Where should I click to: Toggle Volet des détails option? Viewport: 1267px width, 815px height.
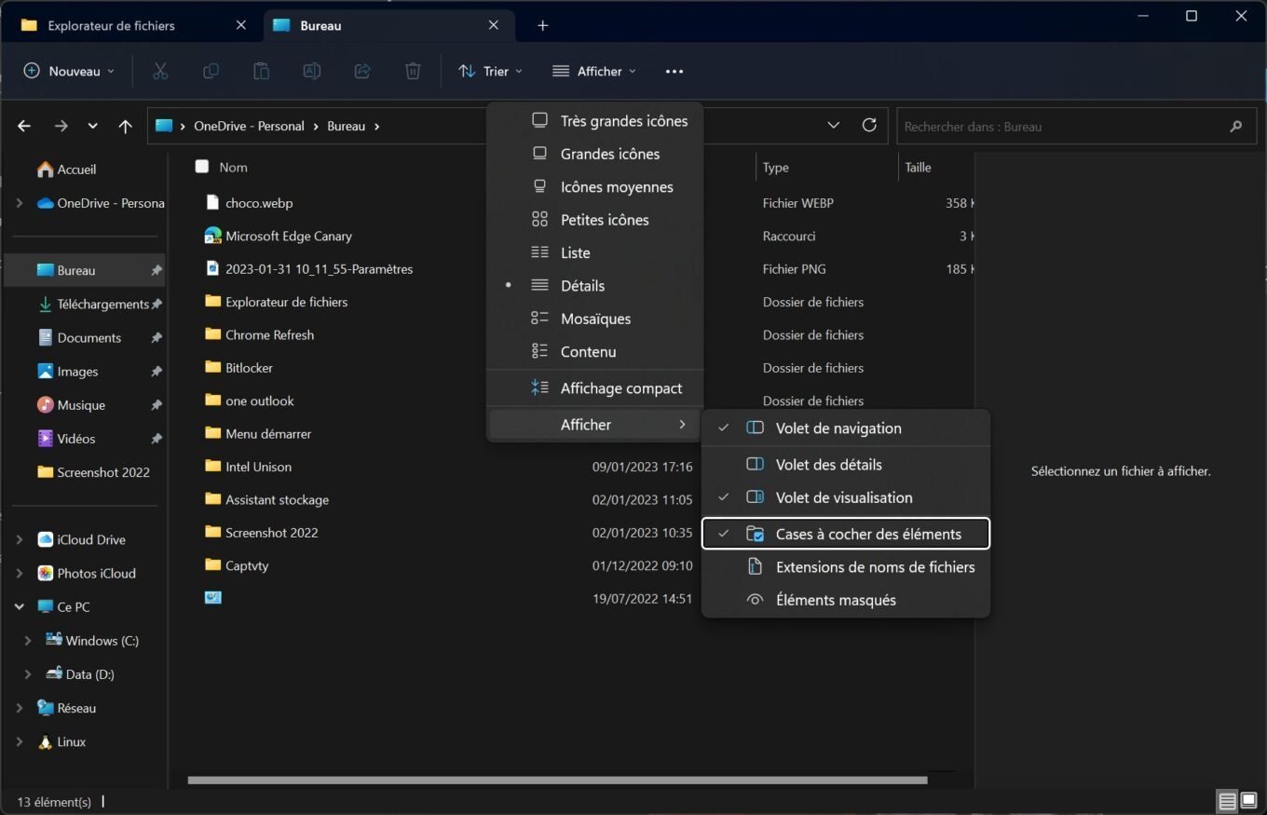point(846,464)
